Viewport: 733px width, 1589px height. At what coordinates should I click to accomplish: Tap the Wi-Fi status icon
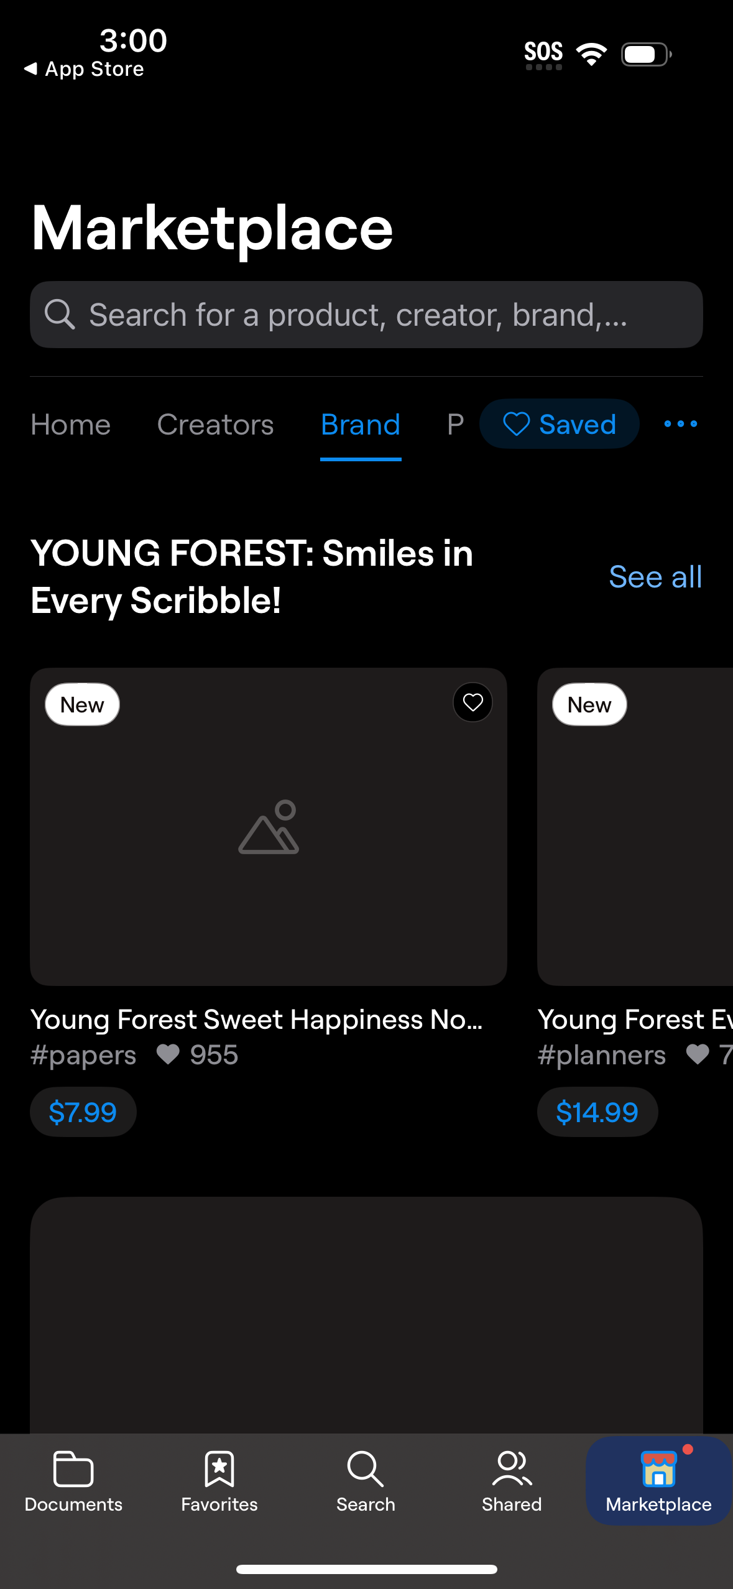(591, 54)
